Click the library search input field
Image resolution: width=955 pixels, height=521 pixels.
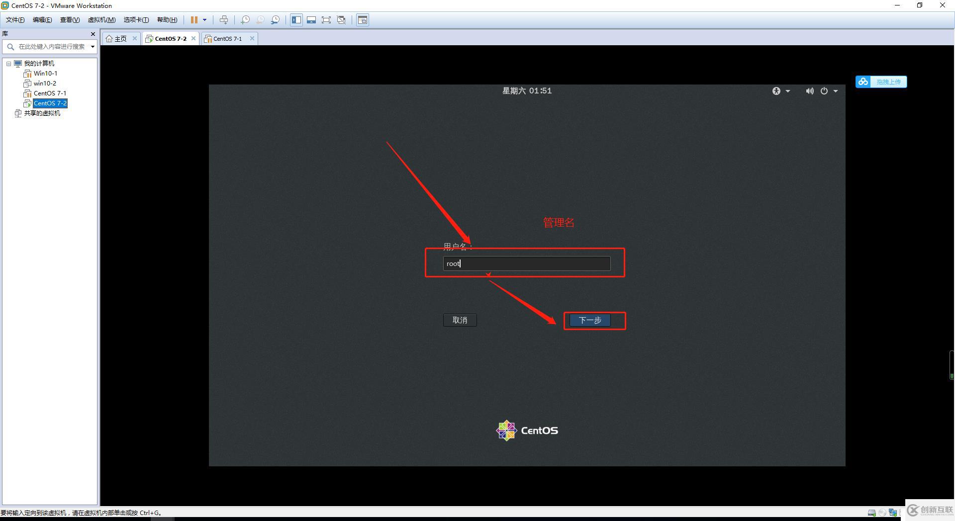click(x=52, y=47)
